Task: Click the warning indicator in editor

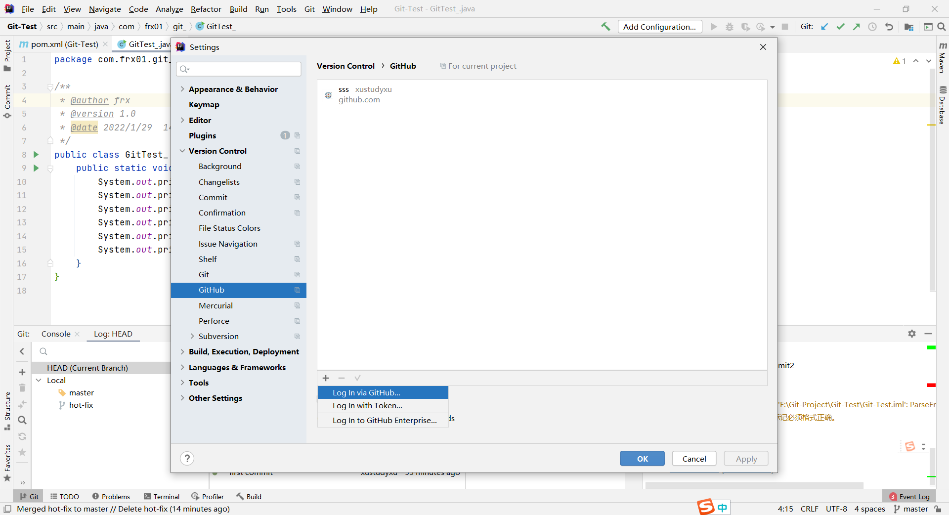Action: (x=900, y=61)
